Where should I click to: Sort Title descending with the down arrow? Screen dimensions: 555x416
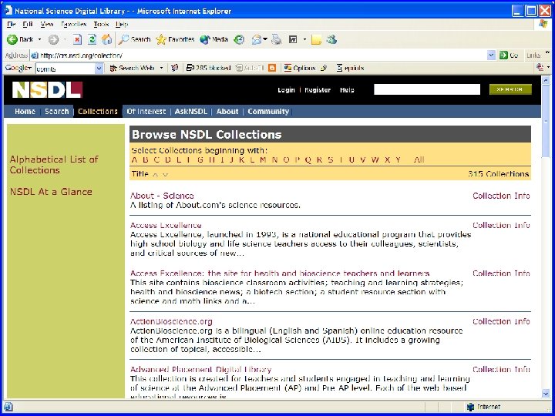click(165, 174)
